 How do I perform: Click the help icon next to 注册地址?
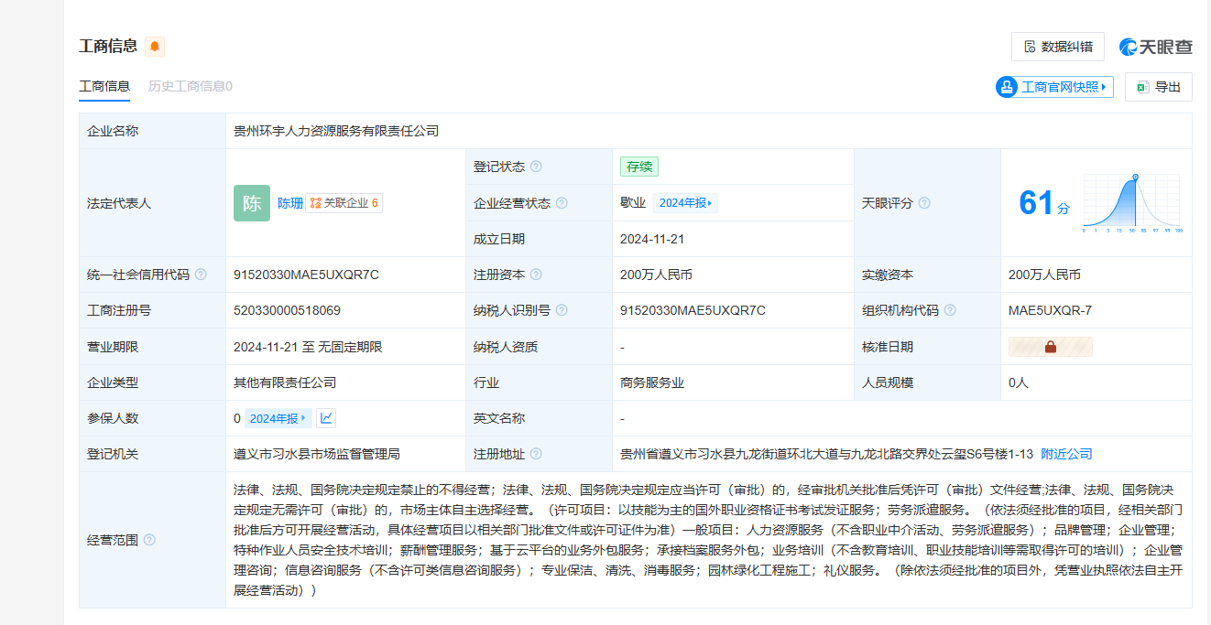[x=536, y=454]
